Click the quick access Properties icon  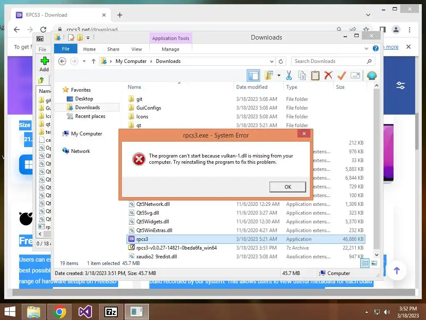pyautogui.click(x=71, y=37)
